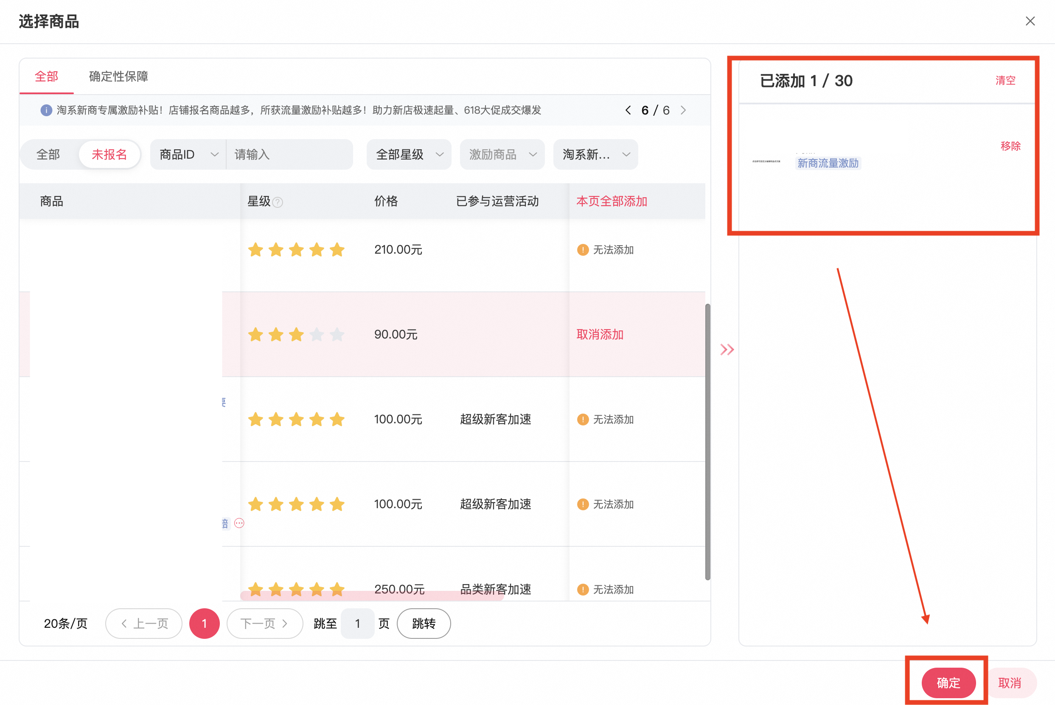Click the 跳转 button
1055x705 pixels.
[424, 624]
